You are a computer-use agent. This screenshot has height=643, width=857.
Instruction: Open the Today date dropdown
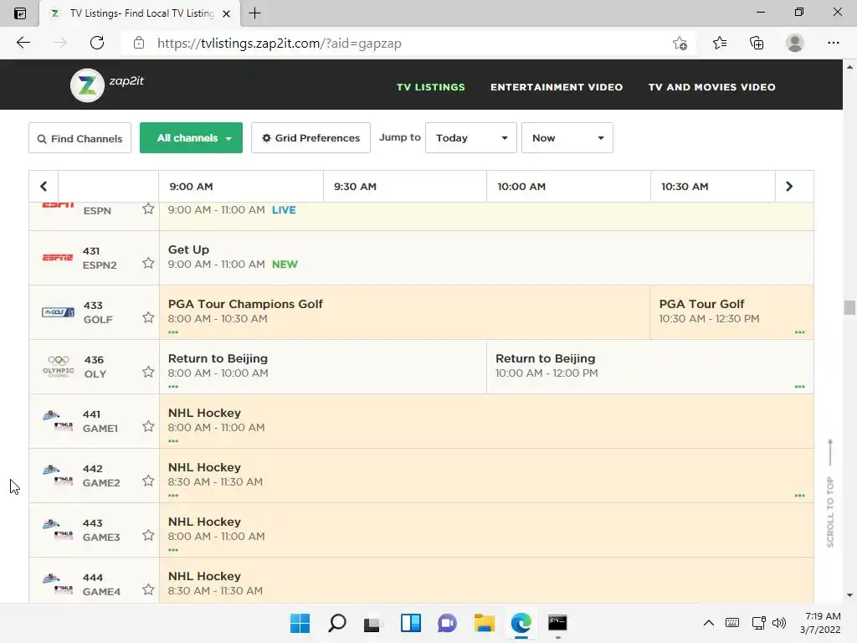(x=470, y=138)
